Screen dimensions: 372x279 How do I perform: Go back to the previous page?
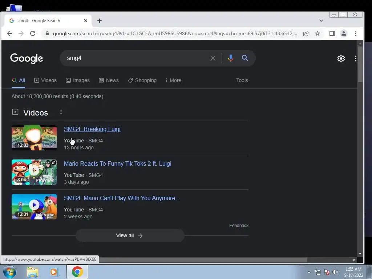tap(9, 33)
